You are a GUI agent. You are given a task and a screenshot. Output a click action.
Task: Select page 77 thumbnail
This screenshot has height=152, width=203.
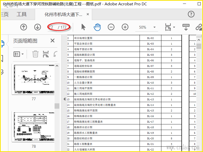[33, 79]
